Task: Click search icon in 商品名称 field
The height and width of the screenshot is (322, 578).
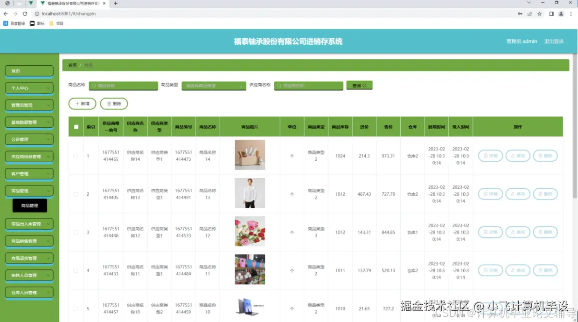Action: (x=94, y=86)
